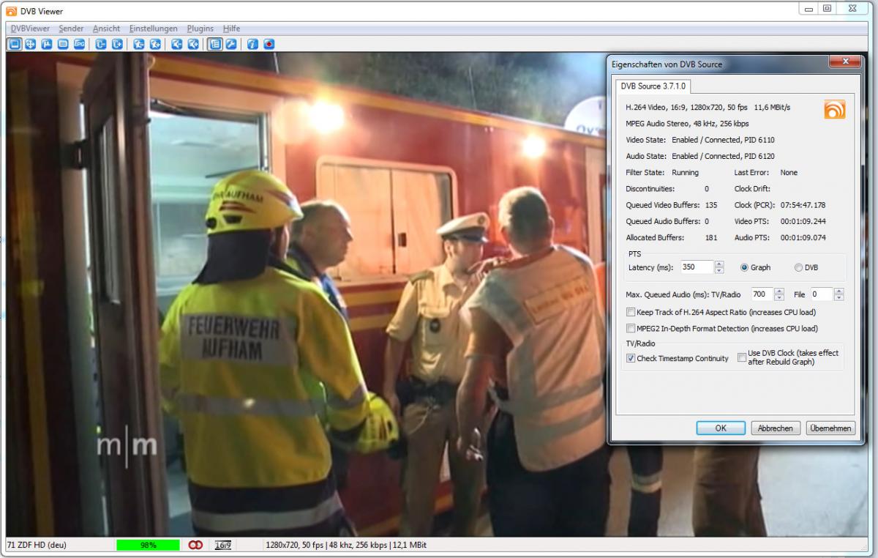Viewport: 878px width, 558px height.
Task: Open settings via the wrench toolbar icon
Action: point(230,44)
